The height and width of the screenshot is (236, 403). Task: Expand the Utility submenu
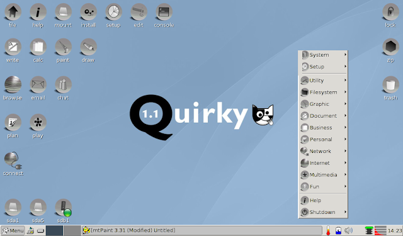[x=323, y=81]
